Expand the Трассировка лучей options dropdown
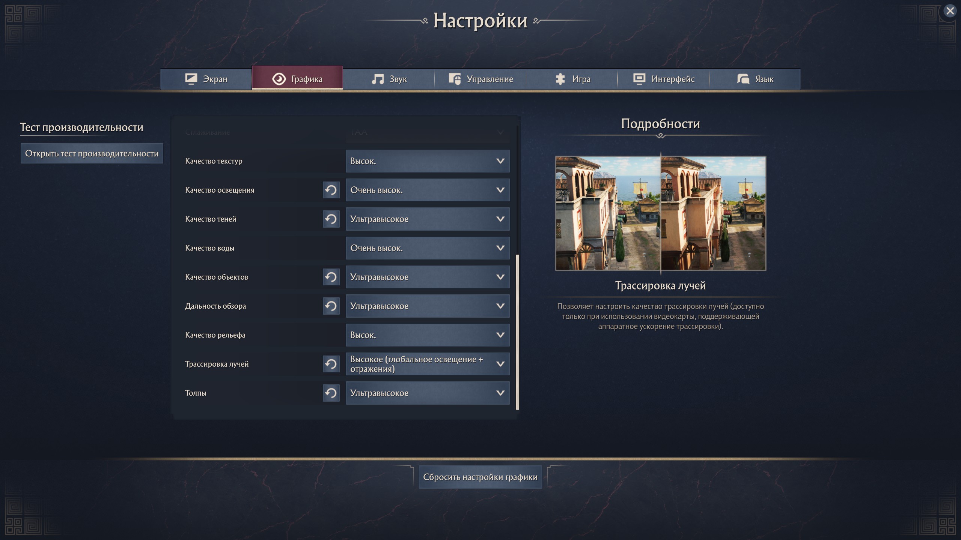 click(427, 364)
